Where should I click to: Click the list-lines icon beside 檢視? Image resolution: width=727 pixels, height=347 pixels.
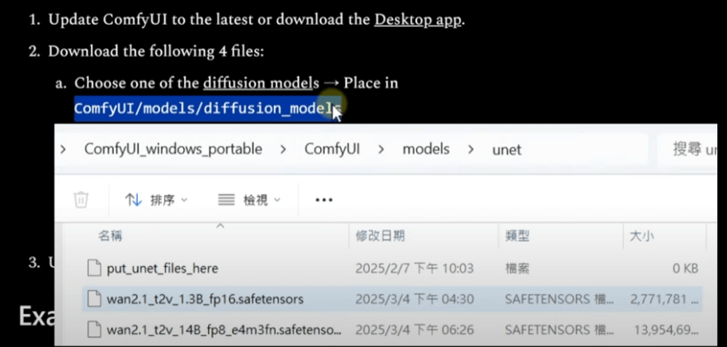click(x=226, y=200)
